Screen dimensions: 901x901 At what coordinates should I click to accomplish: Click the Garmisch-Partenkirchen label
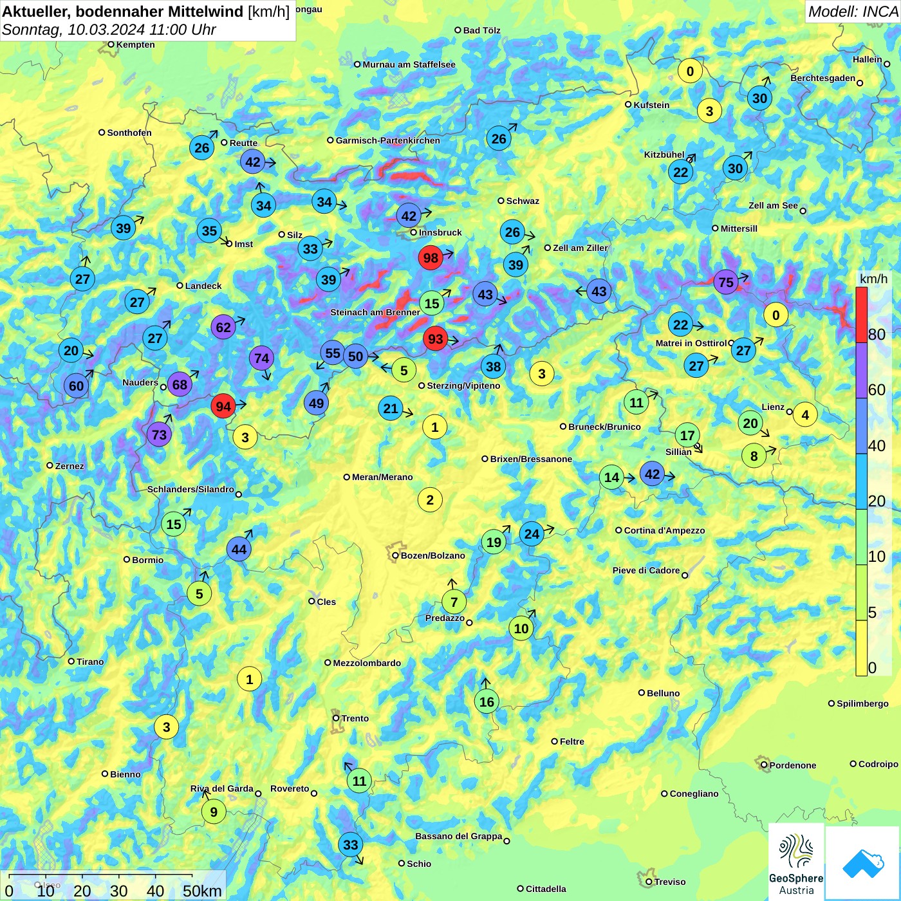388,140
